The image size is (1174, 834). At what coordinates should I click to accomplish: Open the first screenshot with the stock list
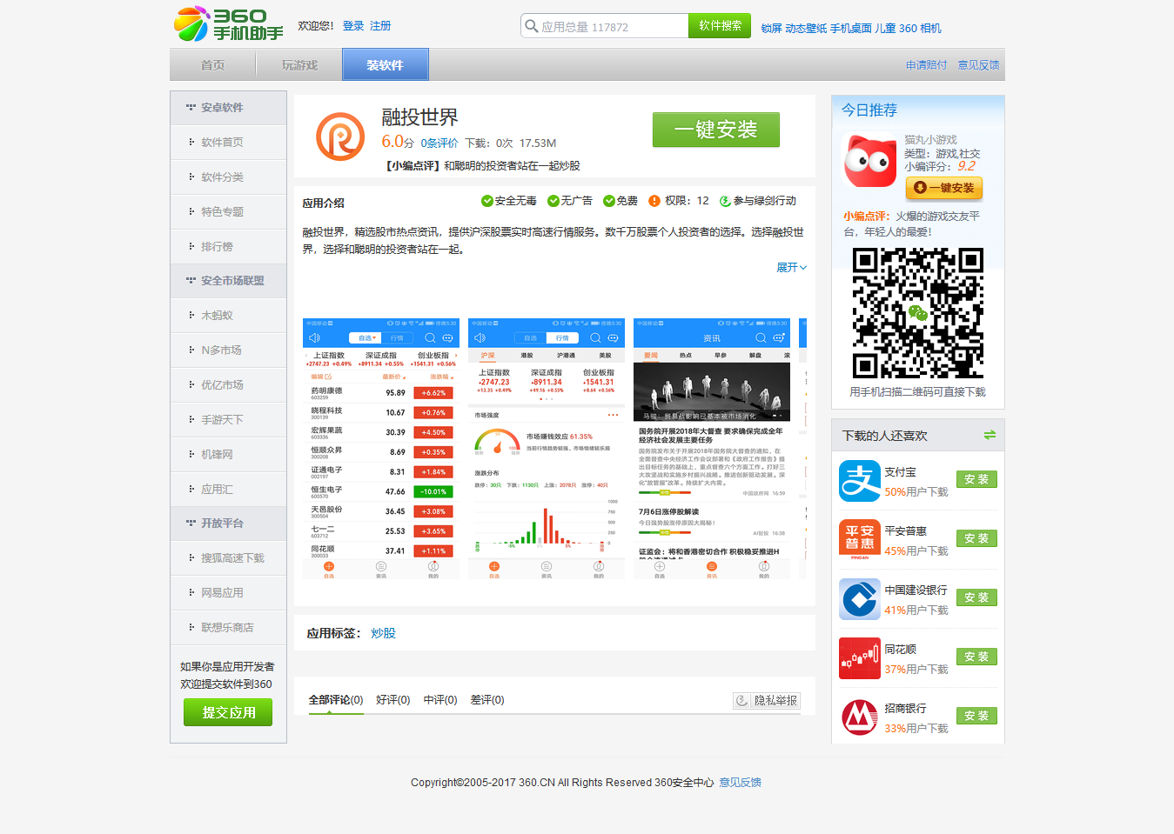tap(381, 449)
